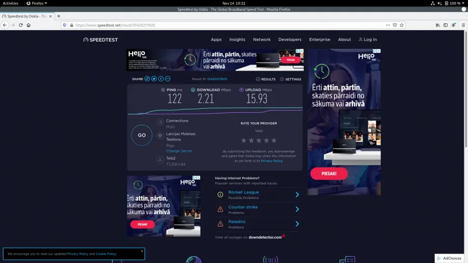Open the RESULTS history

coord(266,79)
